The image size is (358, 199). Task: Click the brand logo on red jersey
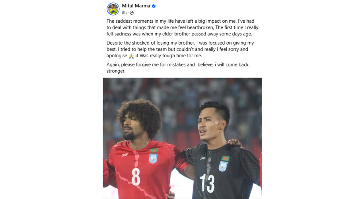pyautogui.click(x=125, y=155)
